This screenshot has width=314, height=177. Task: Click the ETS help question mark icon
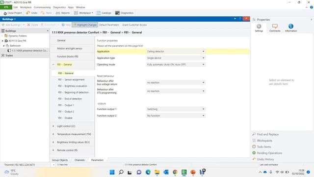point(312,7)
